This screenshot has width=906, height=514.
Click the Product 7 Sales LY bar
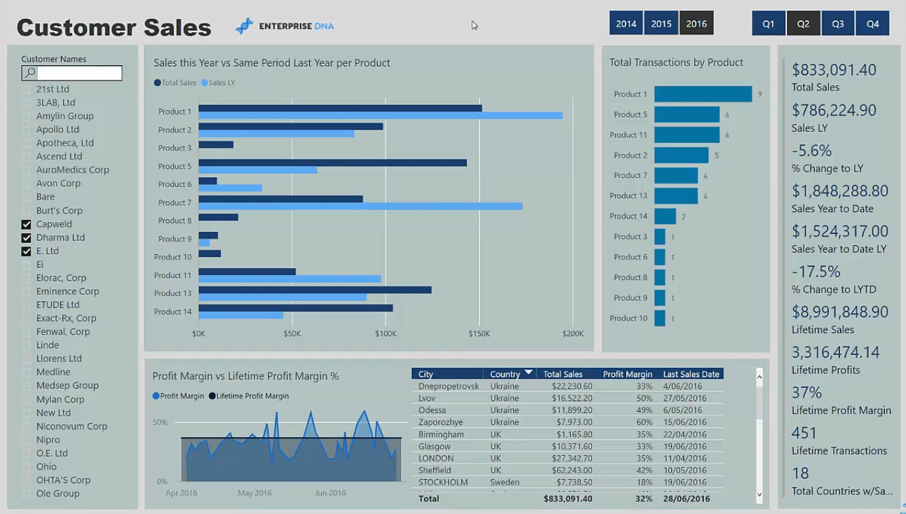(360, 206)
